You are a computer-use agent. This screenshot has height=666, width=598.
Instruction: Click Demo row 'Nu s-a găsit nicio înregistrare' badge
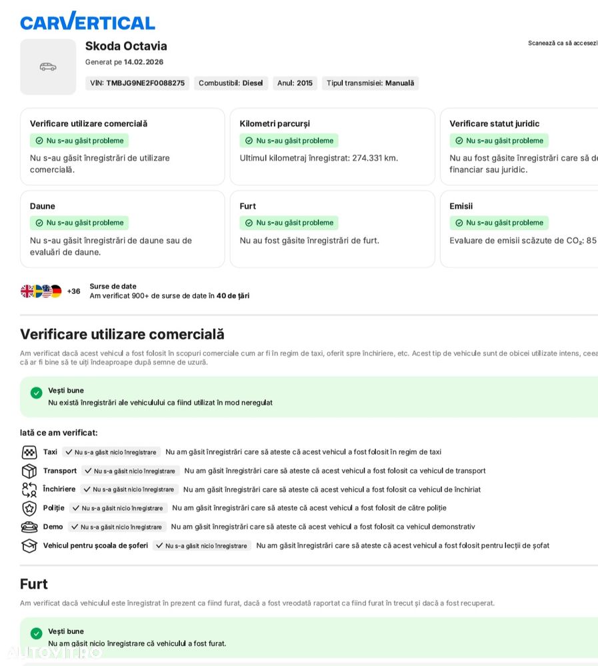pyautogui.click(x=117, y=527)
